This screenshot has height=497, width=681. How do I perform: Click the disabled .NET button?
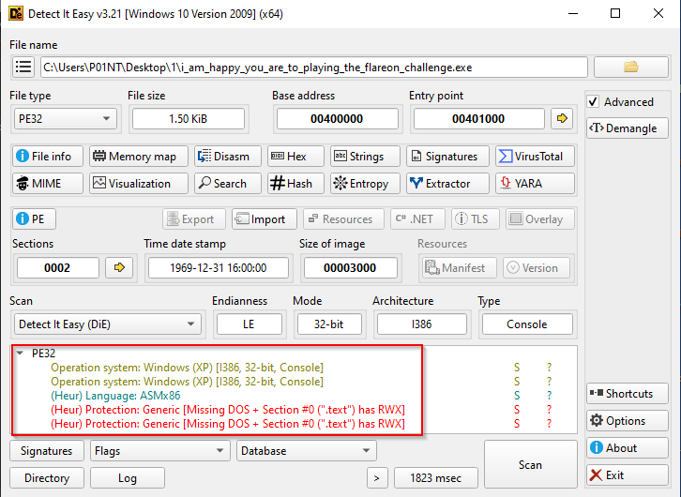(417, 218)
